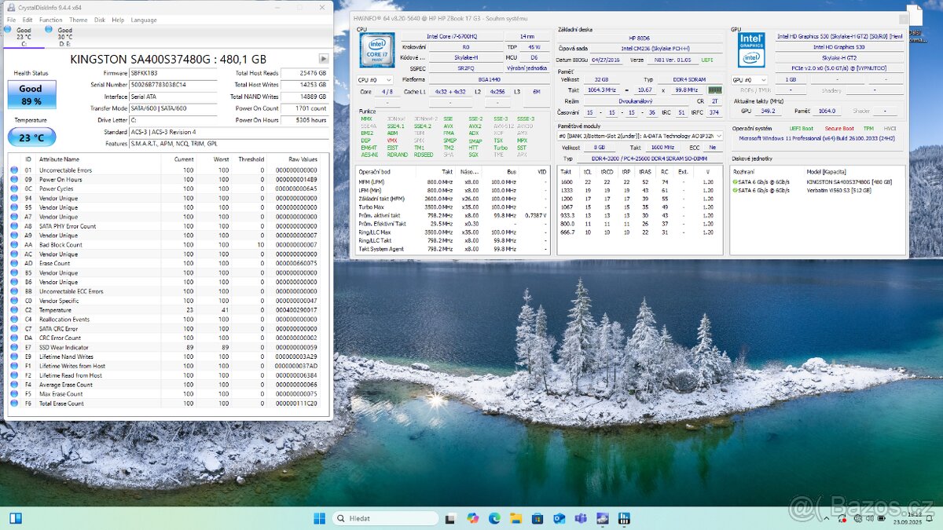This screenshot has height=530, width=943.
Task: Open Microsoft Edge from taskbar
Action: pyautogui.click(x=494, y=518)
